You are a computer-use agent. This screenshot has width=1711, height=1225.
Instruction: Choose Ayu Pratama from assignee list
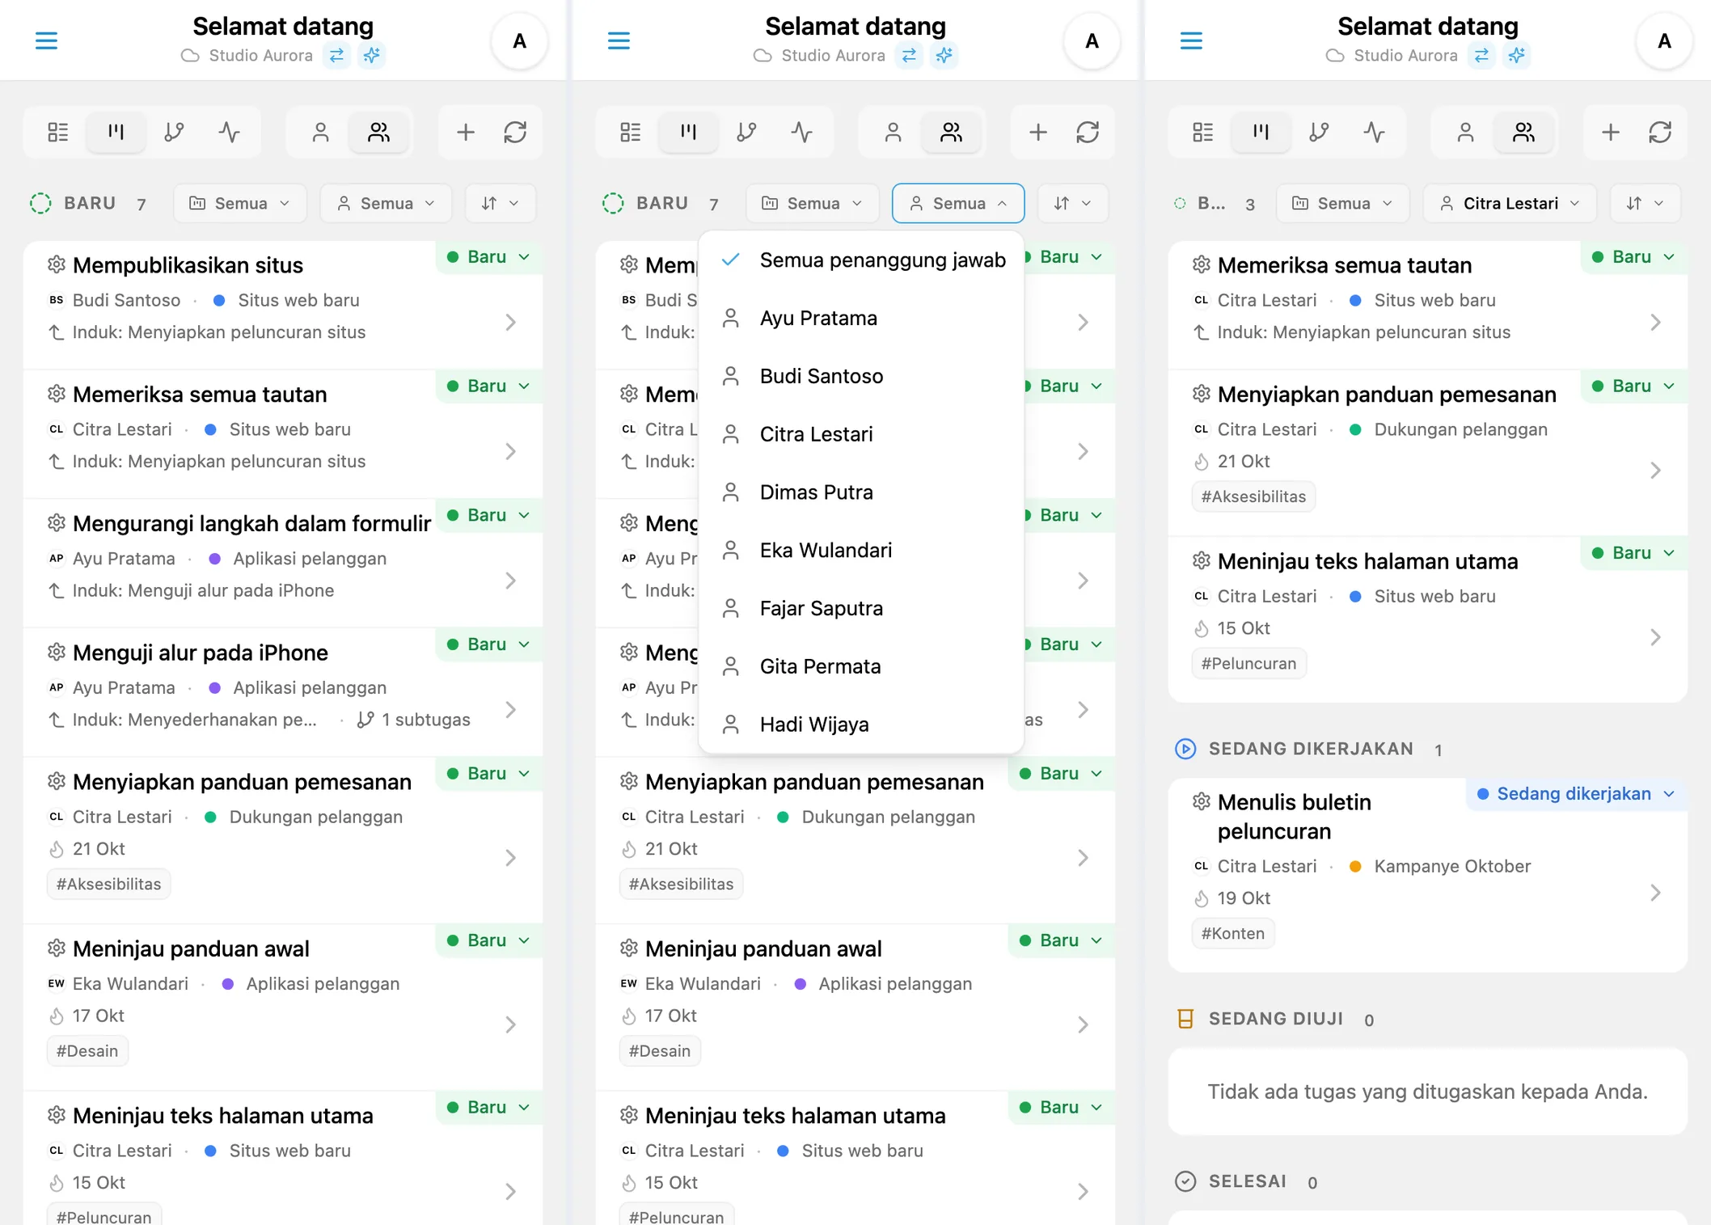pyautogui.click(x=861, y=318)
